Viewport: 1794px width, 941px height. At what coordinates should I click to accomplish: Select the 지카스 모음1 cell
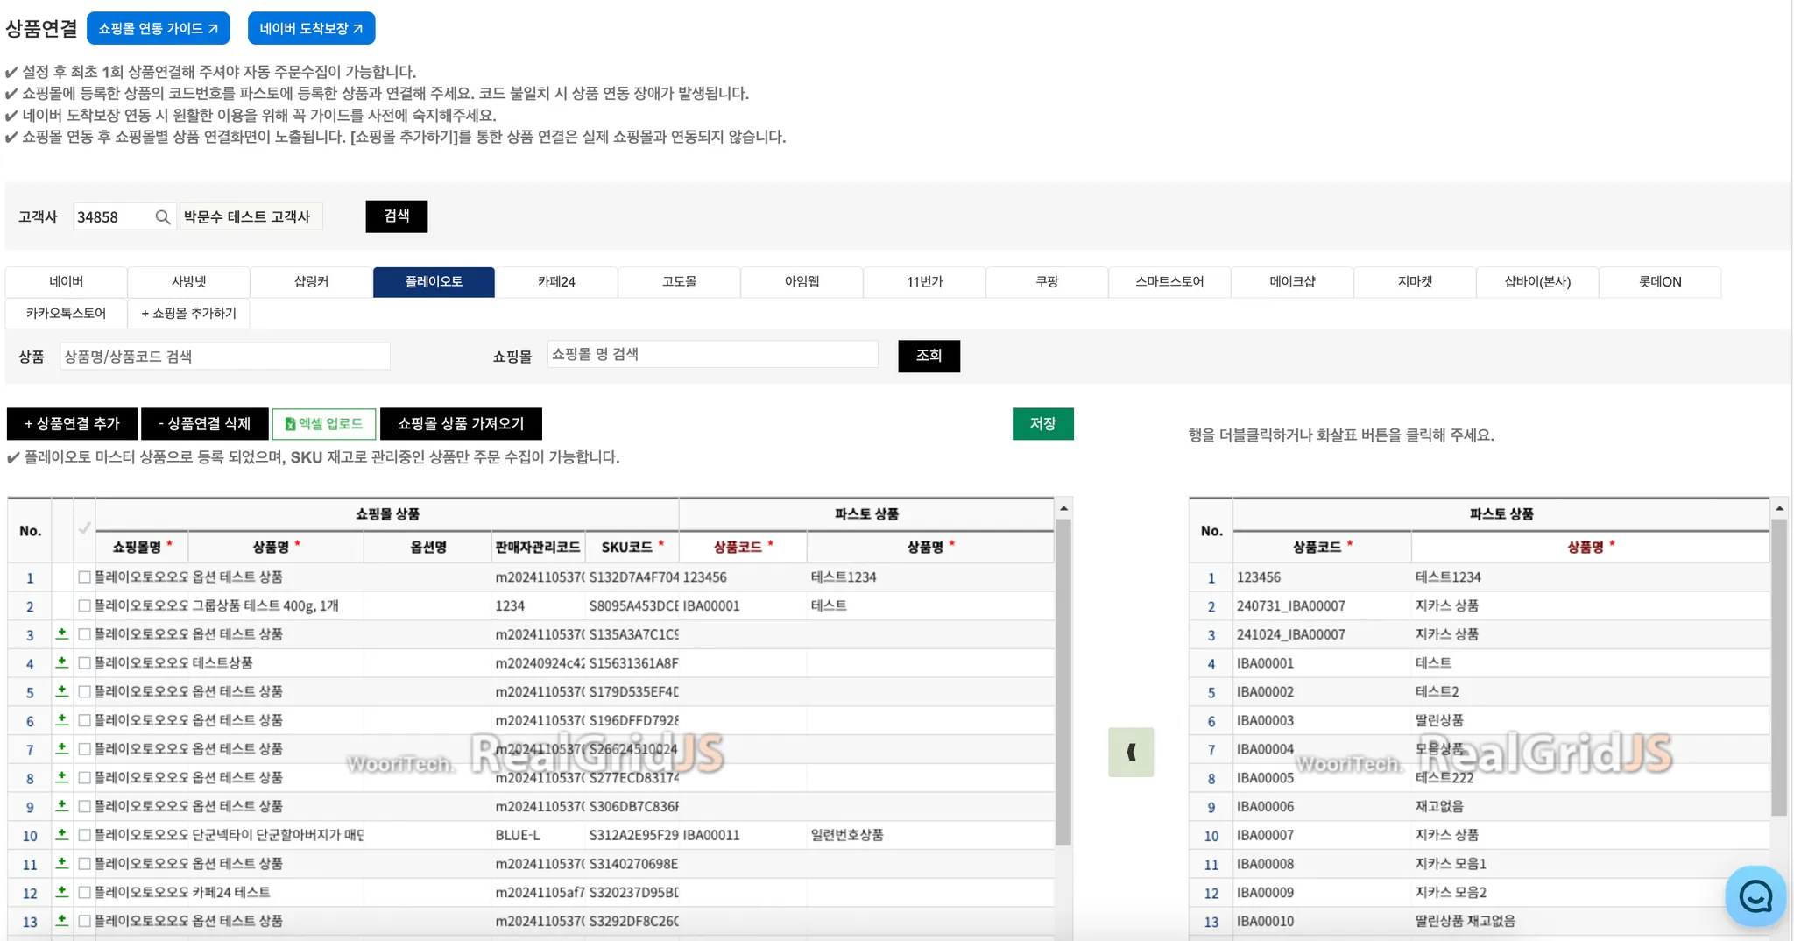click(1591, 864)
